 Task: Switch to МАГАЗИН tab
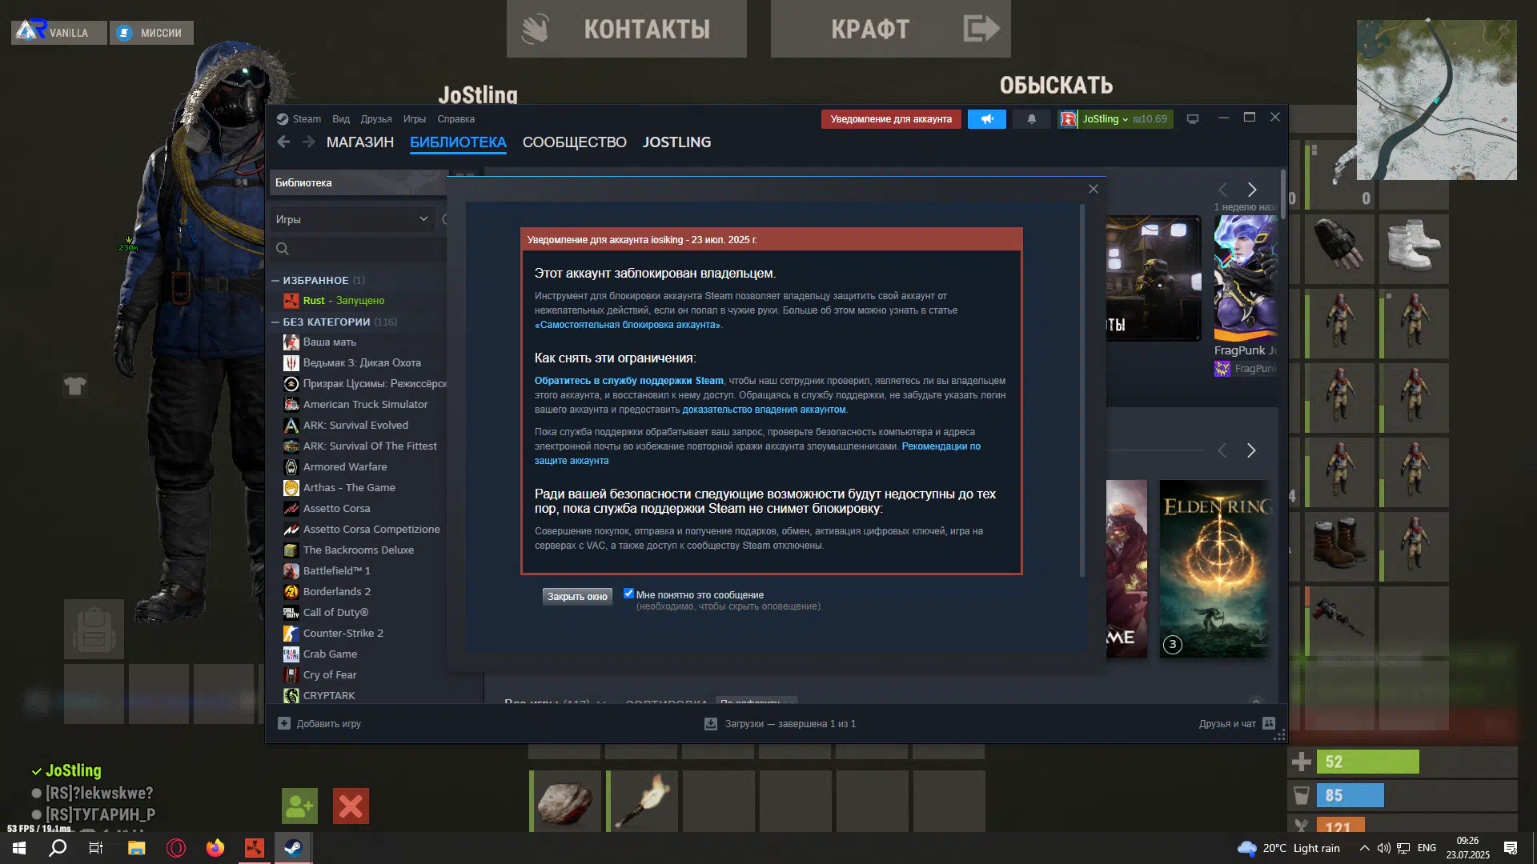[x=360, y=142]
